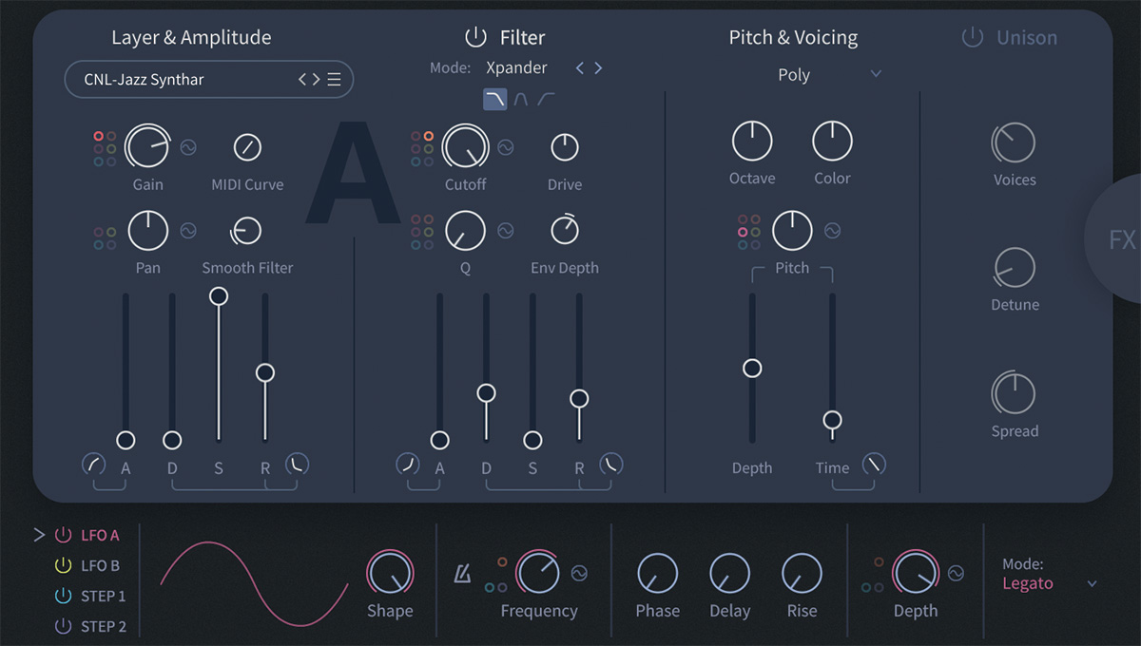Click the LFO Phase knob

(x=657, y=573)
